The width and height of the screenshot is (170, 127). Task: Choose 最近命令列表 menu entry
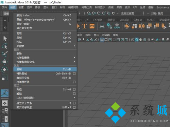pos(45,28)
